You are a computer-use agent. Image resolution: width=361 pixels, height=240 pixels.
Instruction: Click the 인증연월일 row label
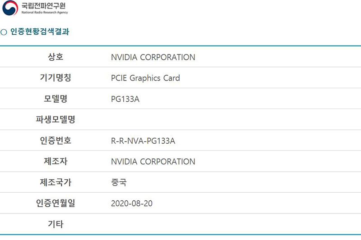[56, 203]
